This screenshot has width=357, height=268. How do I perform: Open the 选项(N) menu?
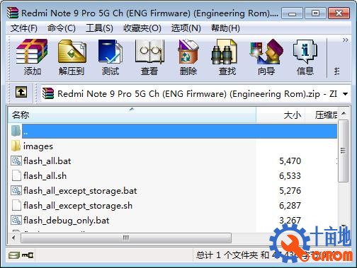186,28
